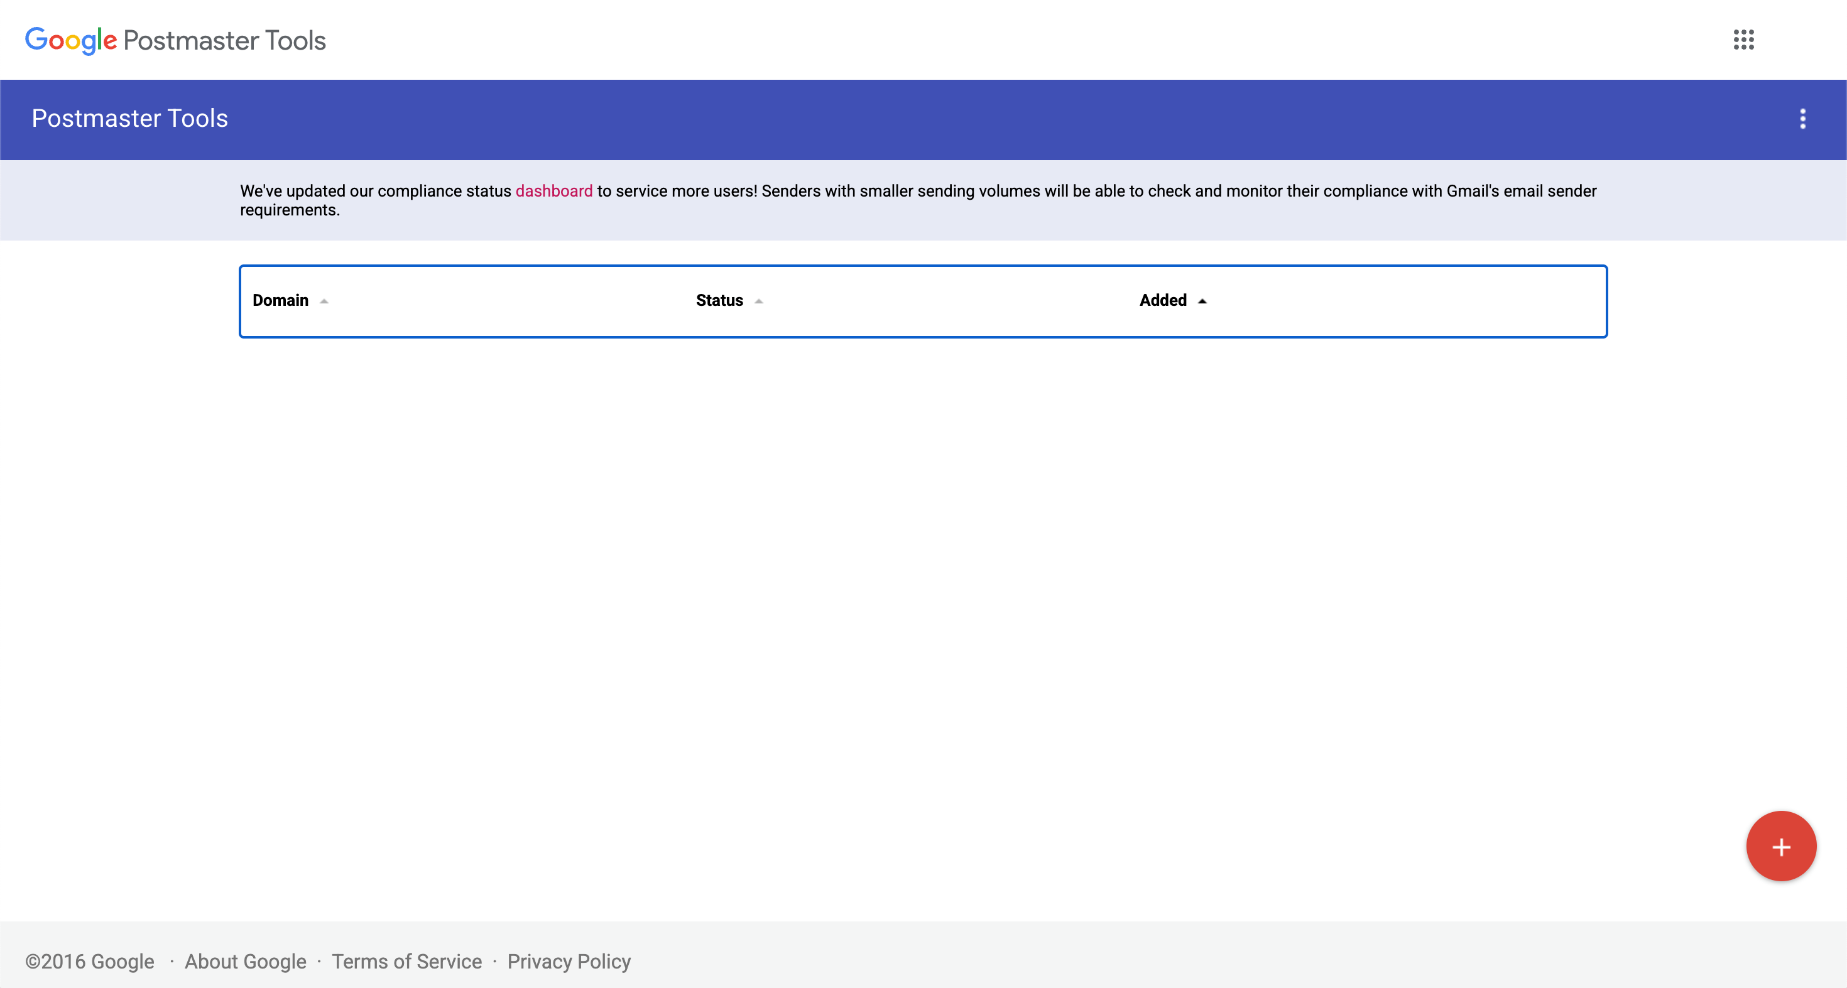Toggle the Domain column sort direction
Viewport: 1847px width, 988px height.
tap(324, 302)
